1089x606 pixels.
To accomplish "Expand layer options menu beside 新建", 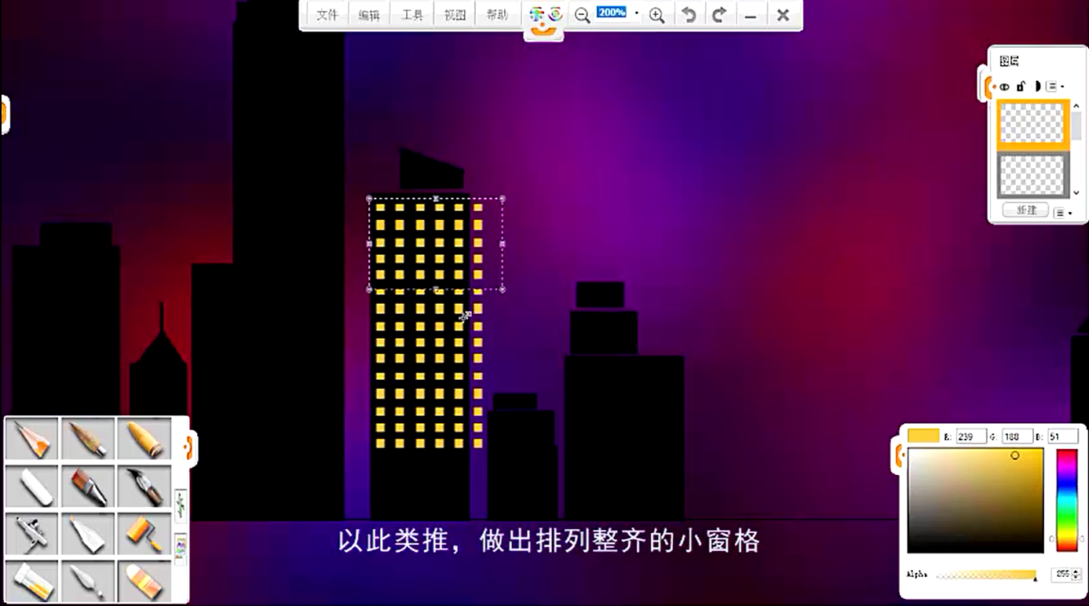I will click(1064, 212).
